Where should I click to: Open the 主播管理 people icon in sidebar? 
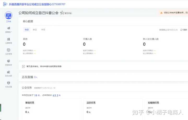9,39
